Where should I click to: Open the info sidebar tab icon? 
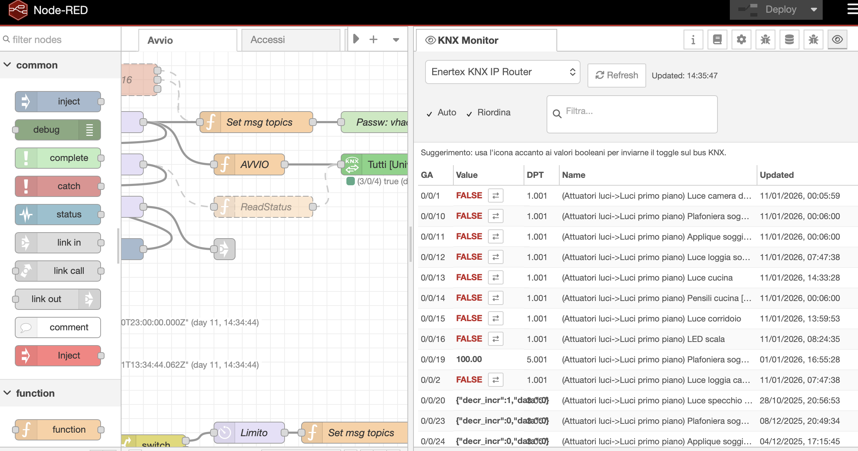(x=693, y=40)
